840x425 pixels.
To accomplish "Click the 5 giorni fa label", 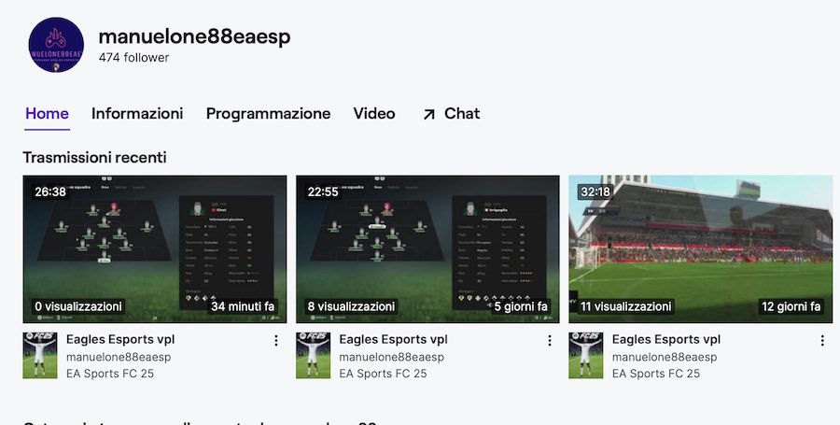I will pyautogui.click(x=521, y=306).
